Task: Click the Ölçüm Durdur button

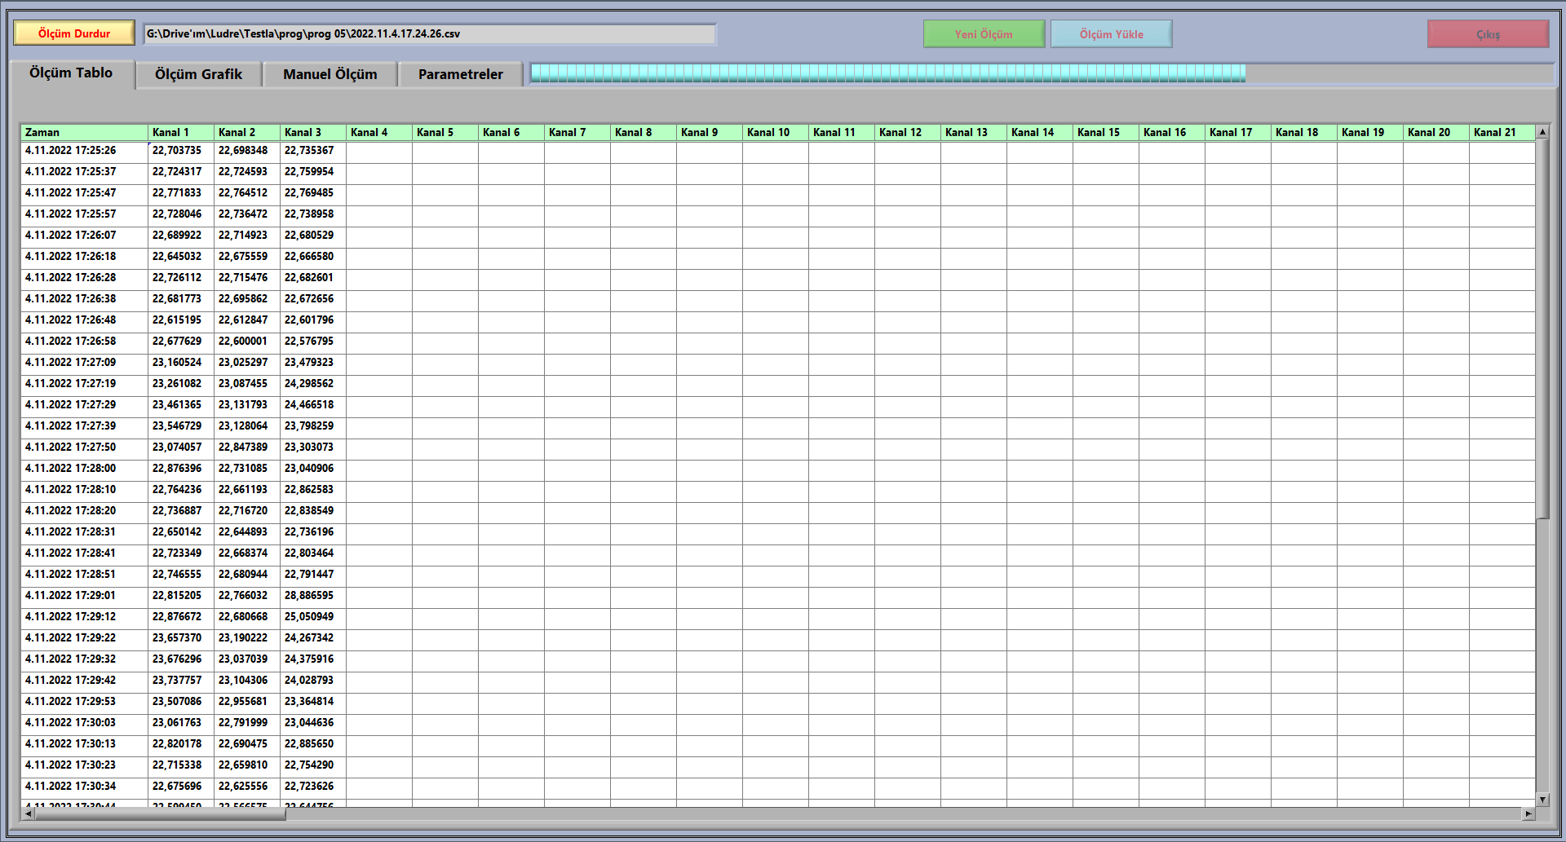Action: coord(74,33)
